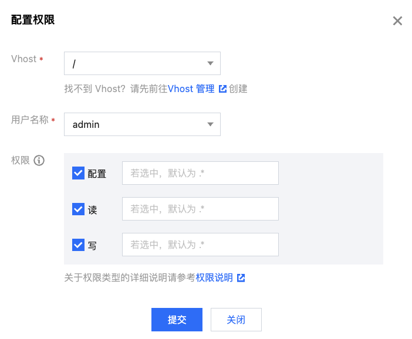This screenshot has width=412, height=339.
Task: Click the Vhost dropdown arrow
Action: pos(210,63)
